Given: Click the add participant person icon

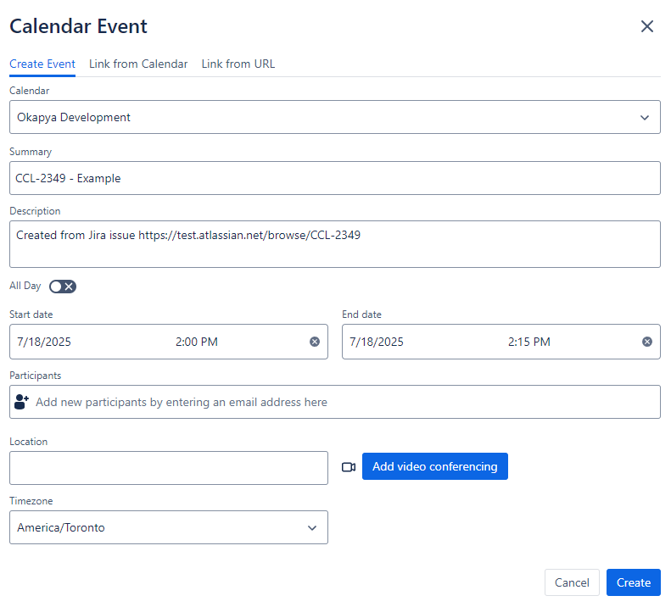Looking at the screenshot, I should 22,402.
